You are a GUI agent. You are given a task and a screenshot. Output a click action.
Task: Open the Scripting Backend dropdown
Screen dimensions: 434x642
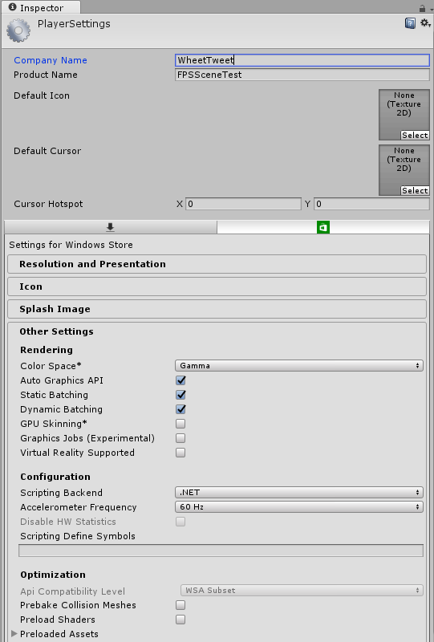(x=299, y=493)
